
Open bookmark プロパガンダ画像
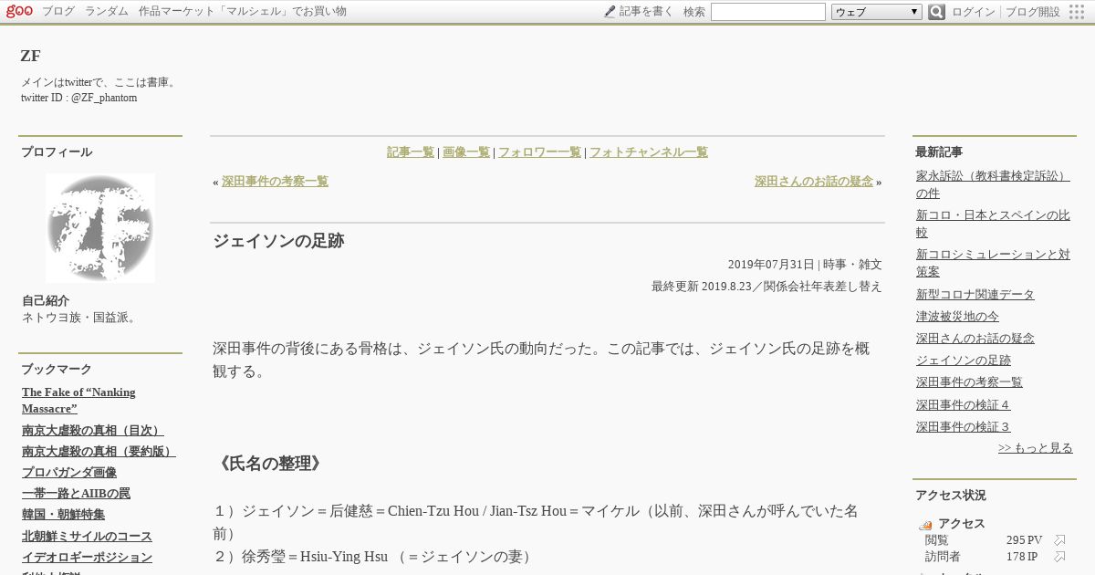(69, 472)
